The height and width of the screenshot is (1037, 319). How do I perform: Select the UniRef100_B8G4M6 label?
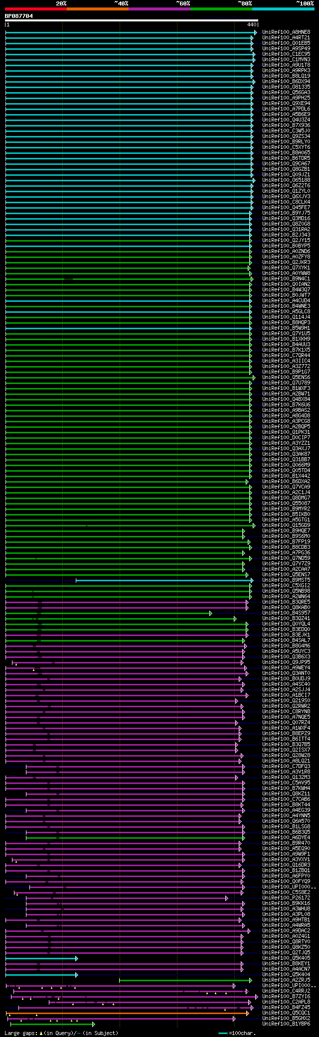pyautogui.click(x=286, y=646)
